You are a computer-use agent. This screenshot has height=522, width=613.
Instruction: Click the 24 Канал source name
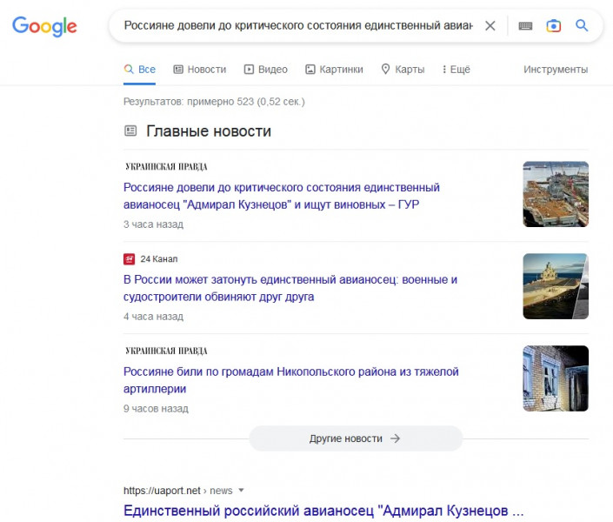coord(159,259)
